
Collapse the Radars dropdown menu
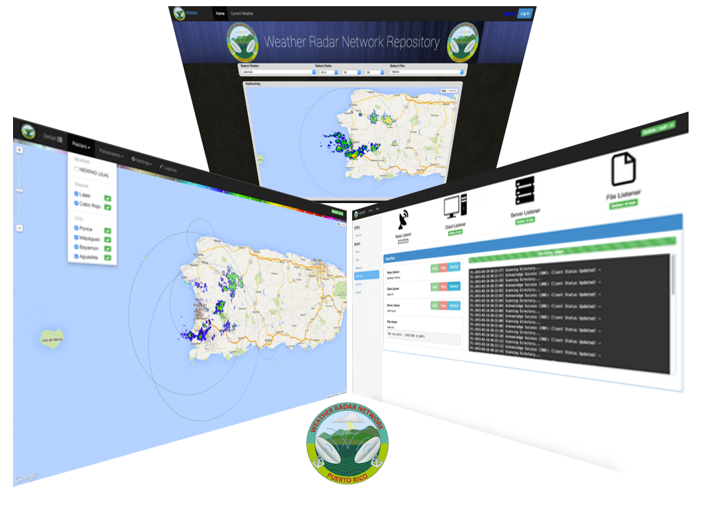81,145
